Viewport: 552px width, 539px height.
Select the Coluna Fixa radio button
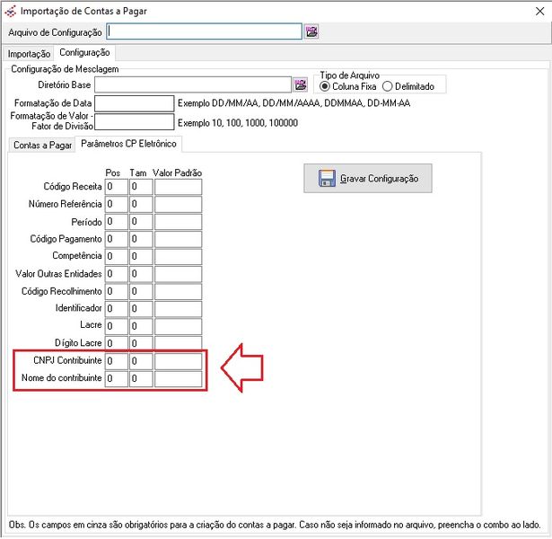(325, 87)
